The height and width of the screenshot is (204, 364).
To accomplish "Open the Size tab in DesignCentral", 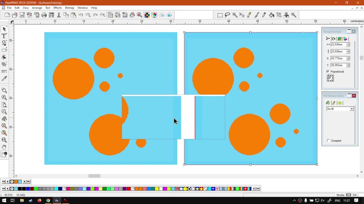I will pos(328,39).
